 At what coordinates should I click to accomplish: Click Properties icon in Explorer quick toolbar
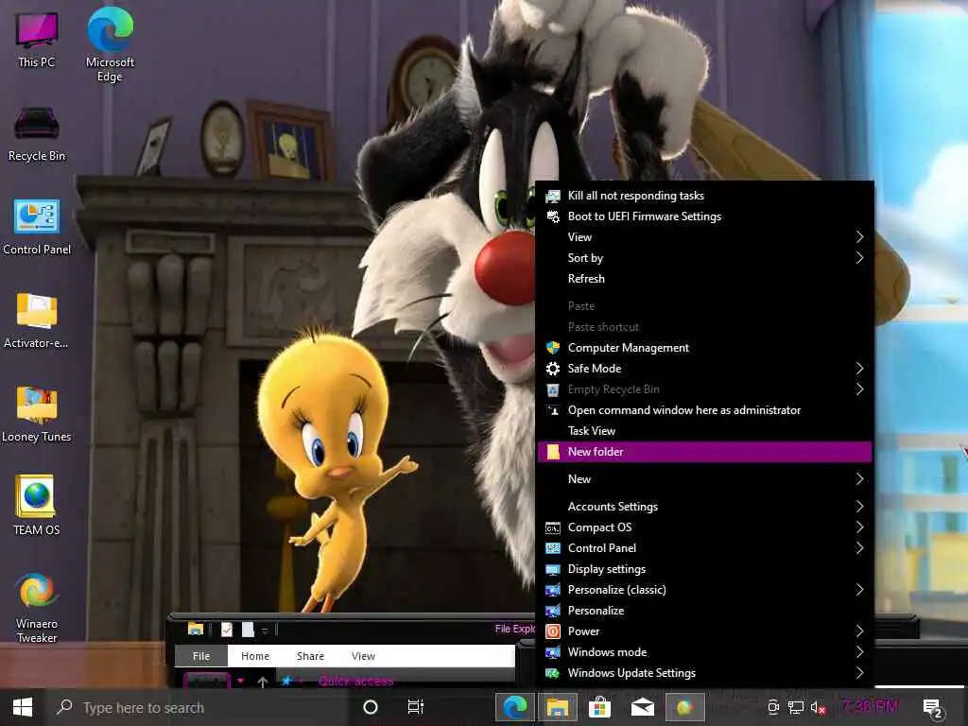click(227, 630)
